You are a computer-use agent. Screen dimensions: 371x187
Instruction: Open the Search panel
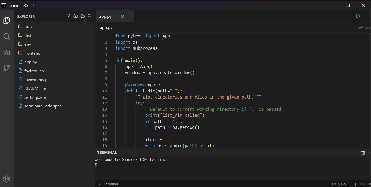point(7,36)
